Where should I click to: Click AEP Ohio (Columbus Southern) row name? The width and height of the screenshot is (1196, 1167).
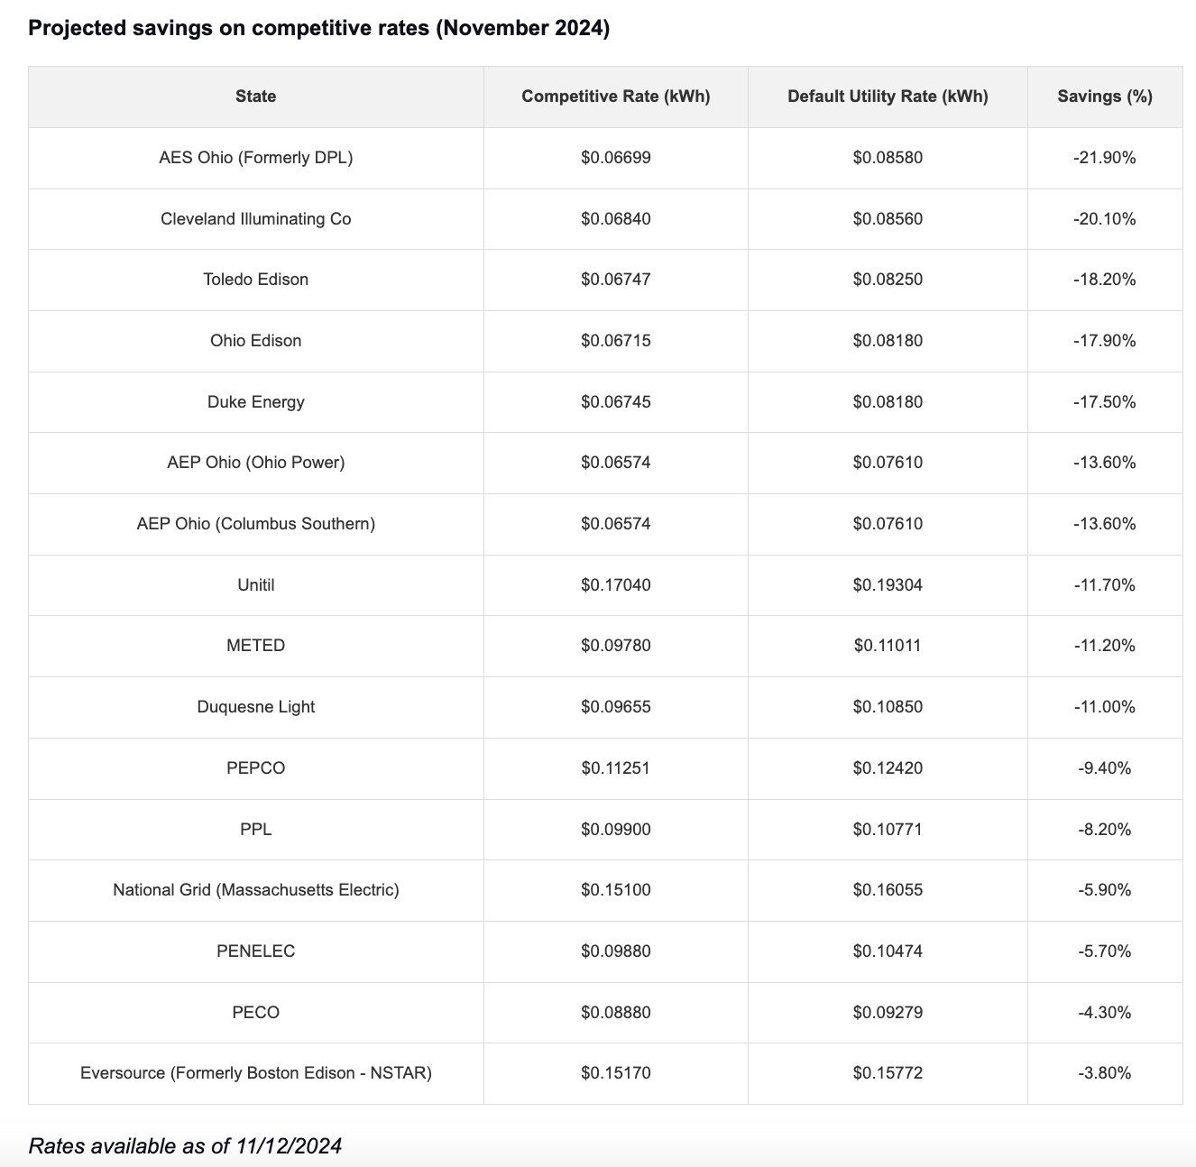pyautogui.click(x=256, y=524)
